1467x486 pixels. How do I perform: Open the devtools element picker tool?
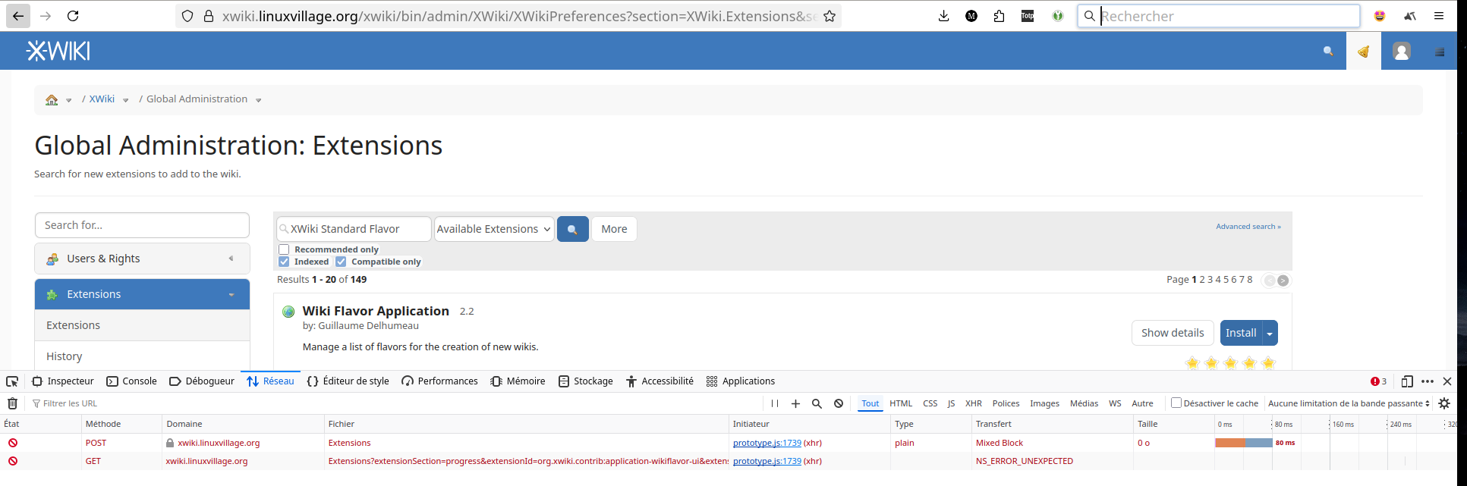(x=12, y=381)
